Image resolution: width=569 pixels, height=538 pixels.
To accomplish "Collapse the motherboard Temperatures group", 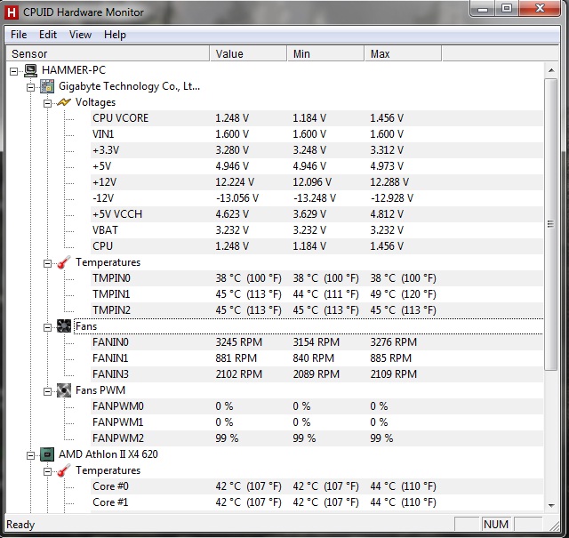I will [47, 263].
